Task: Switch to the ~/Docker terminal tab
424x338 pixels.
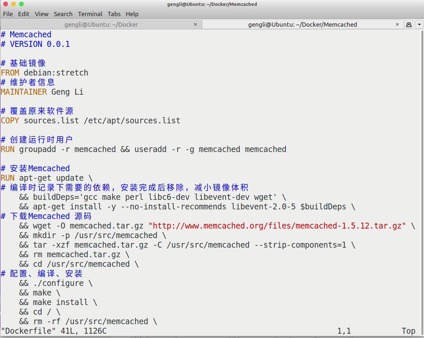Action: (x=101, y=24)
